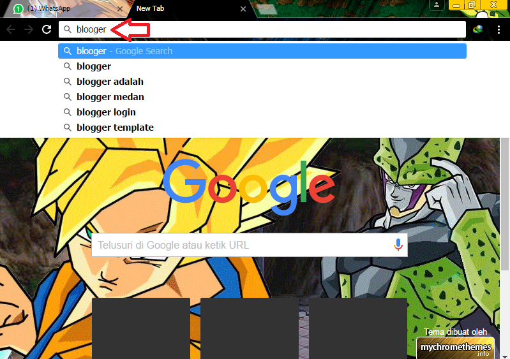Start voice search with microphone icon

(398, 245)
